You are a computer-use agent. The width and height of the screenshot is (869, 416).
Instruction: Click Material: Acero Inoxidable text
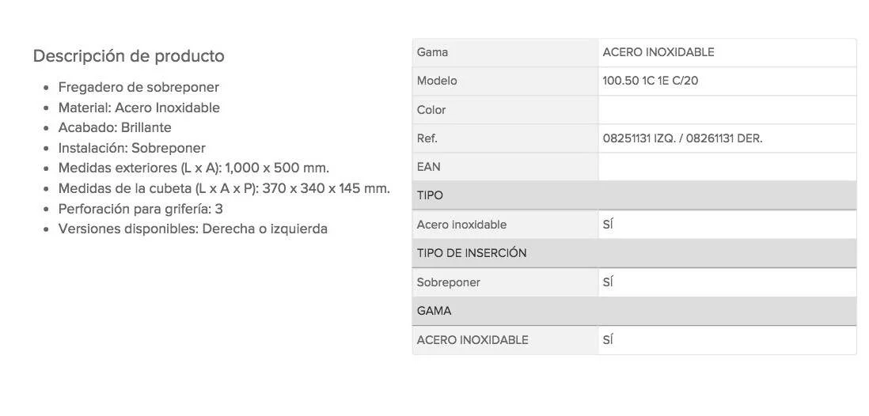coord(139,108)
